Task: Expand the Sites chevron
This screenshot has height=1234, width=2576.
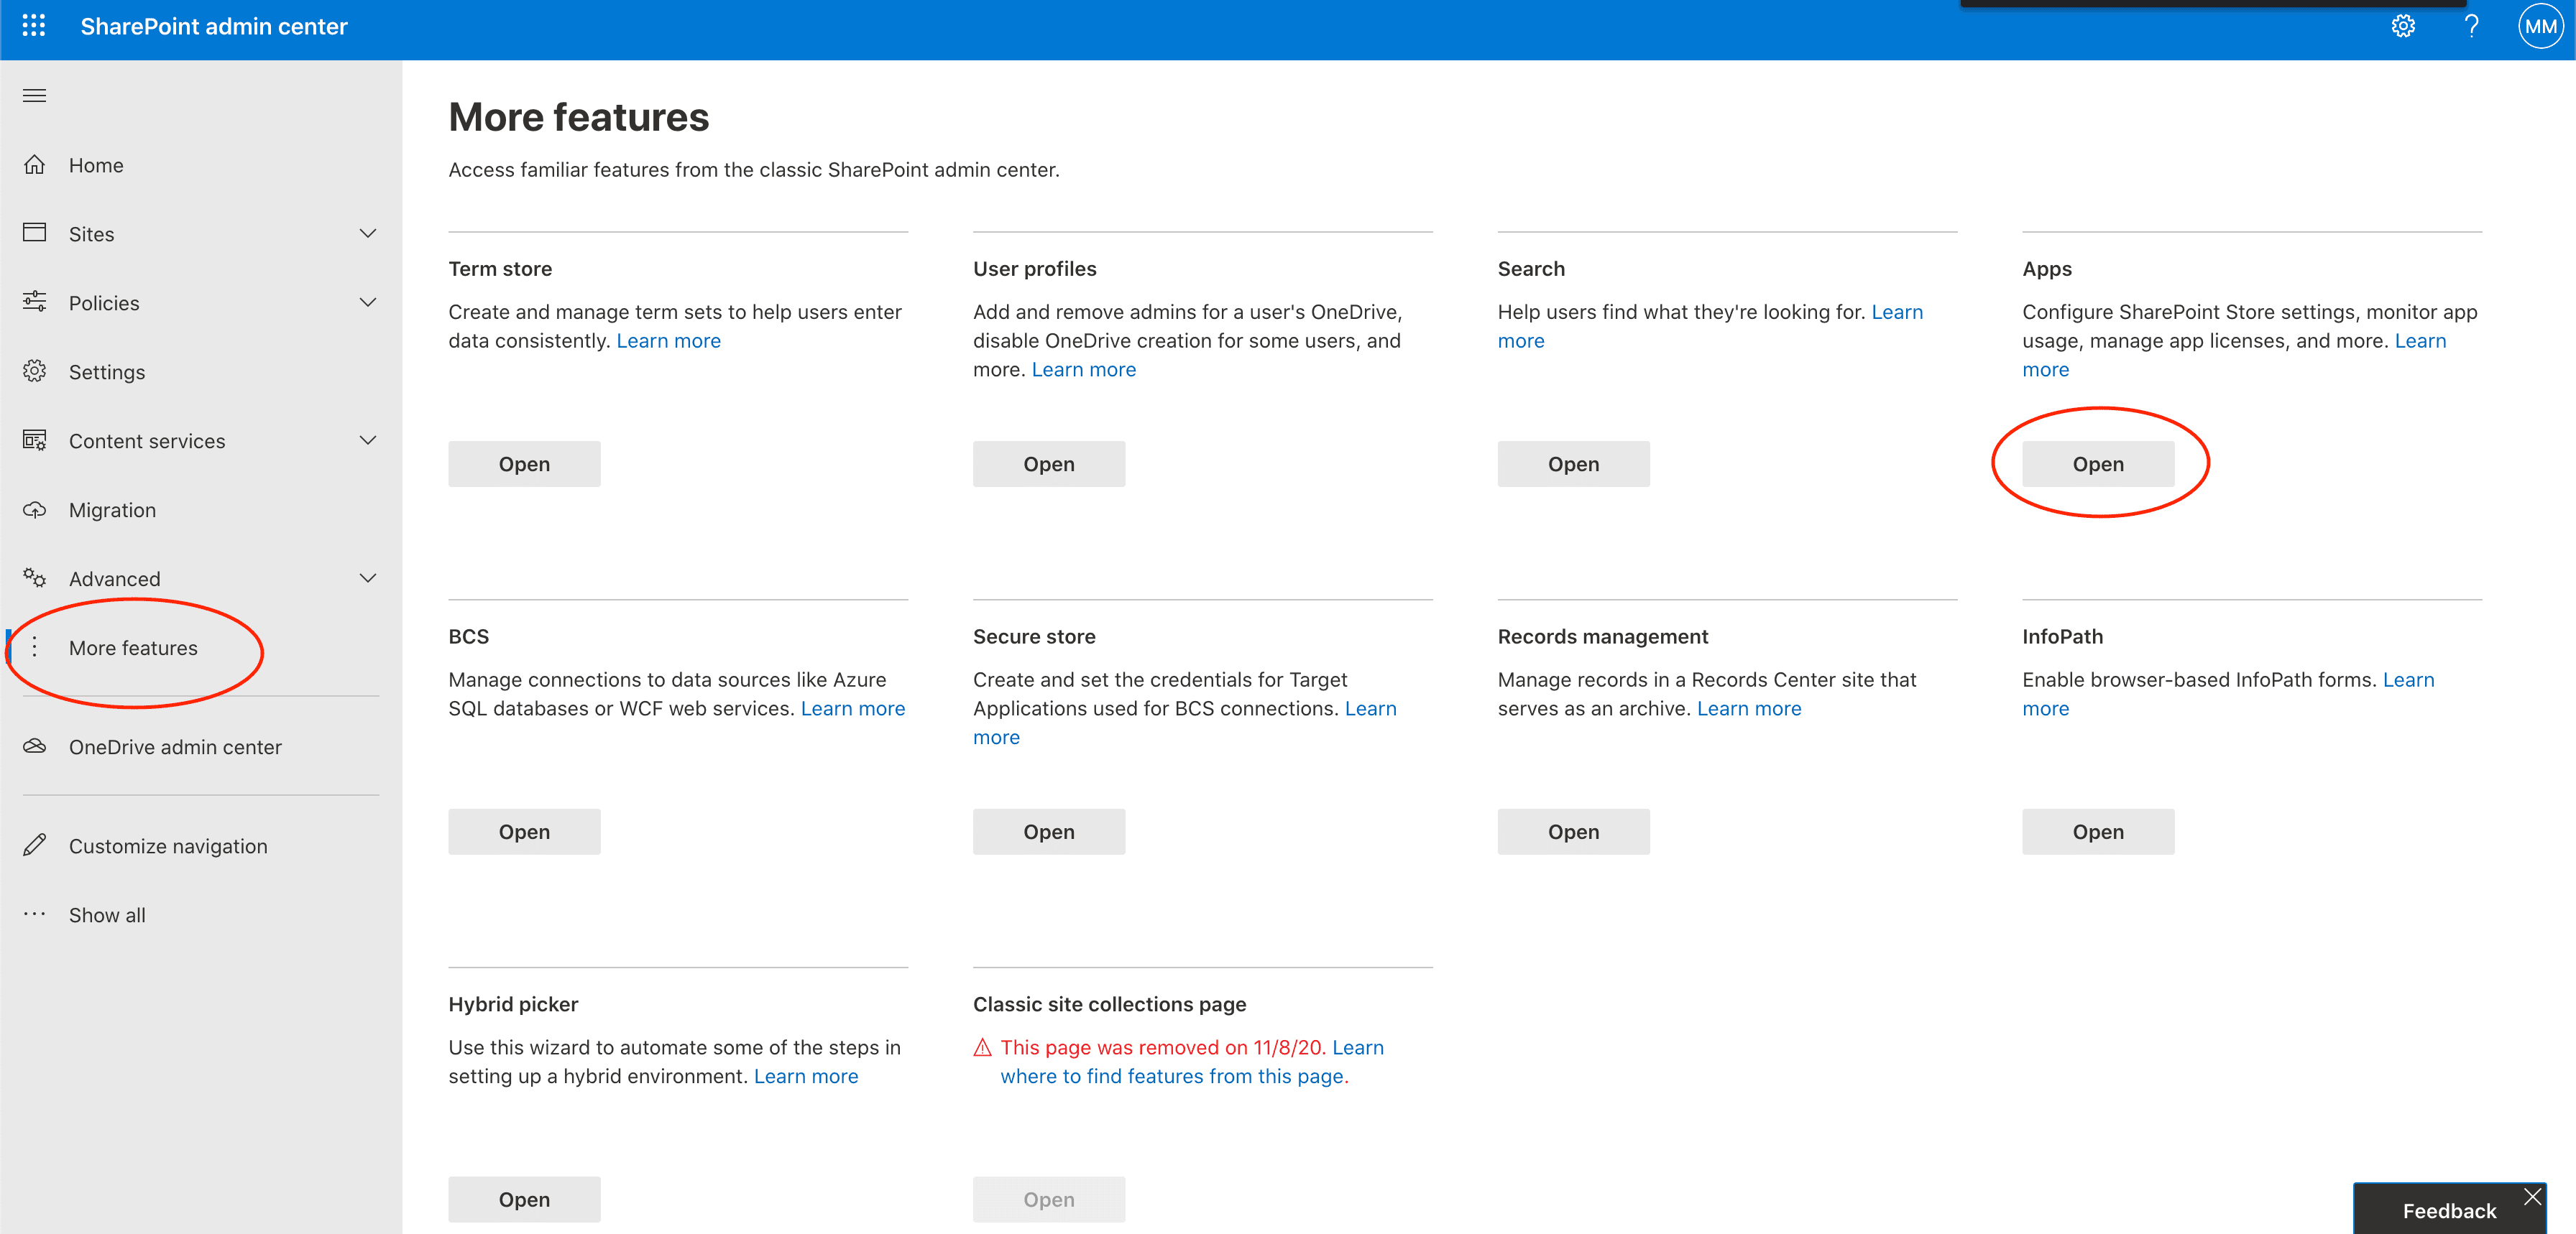Action: (368, 234)
